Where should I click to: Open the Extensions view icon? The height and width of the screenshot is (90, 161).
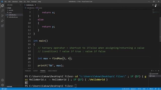[x=3, y=26]
